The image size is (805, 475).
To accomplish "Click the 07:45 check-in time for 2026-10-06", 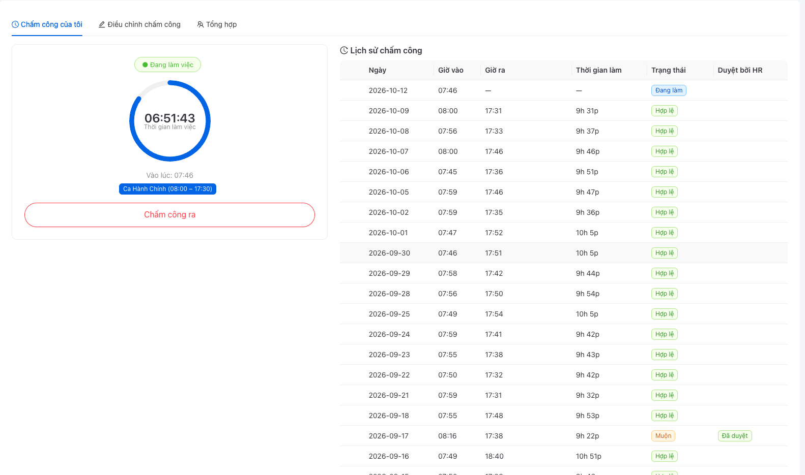I will 448,172.
